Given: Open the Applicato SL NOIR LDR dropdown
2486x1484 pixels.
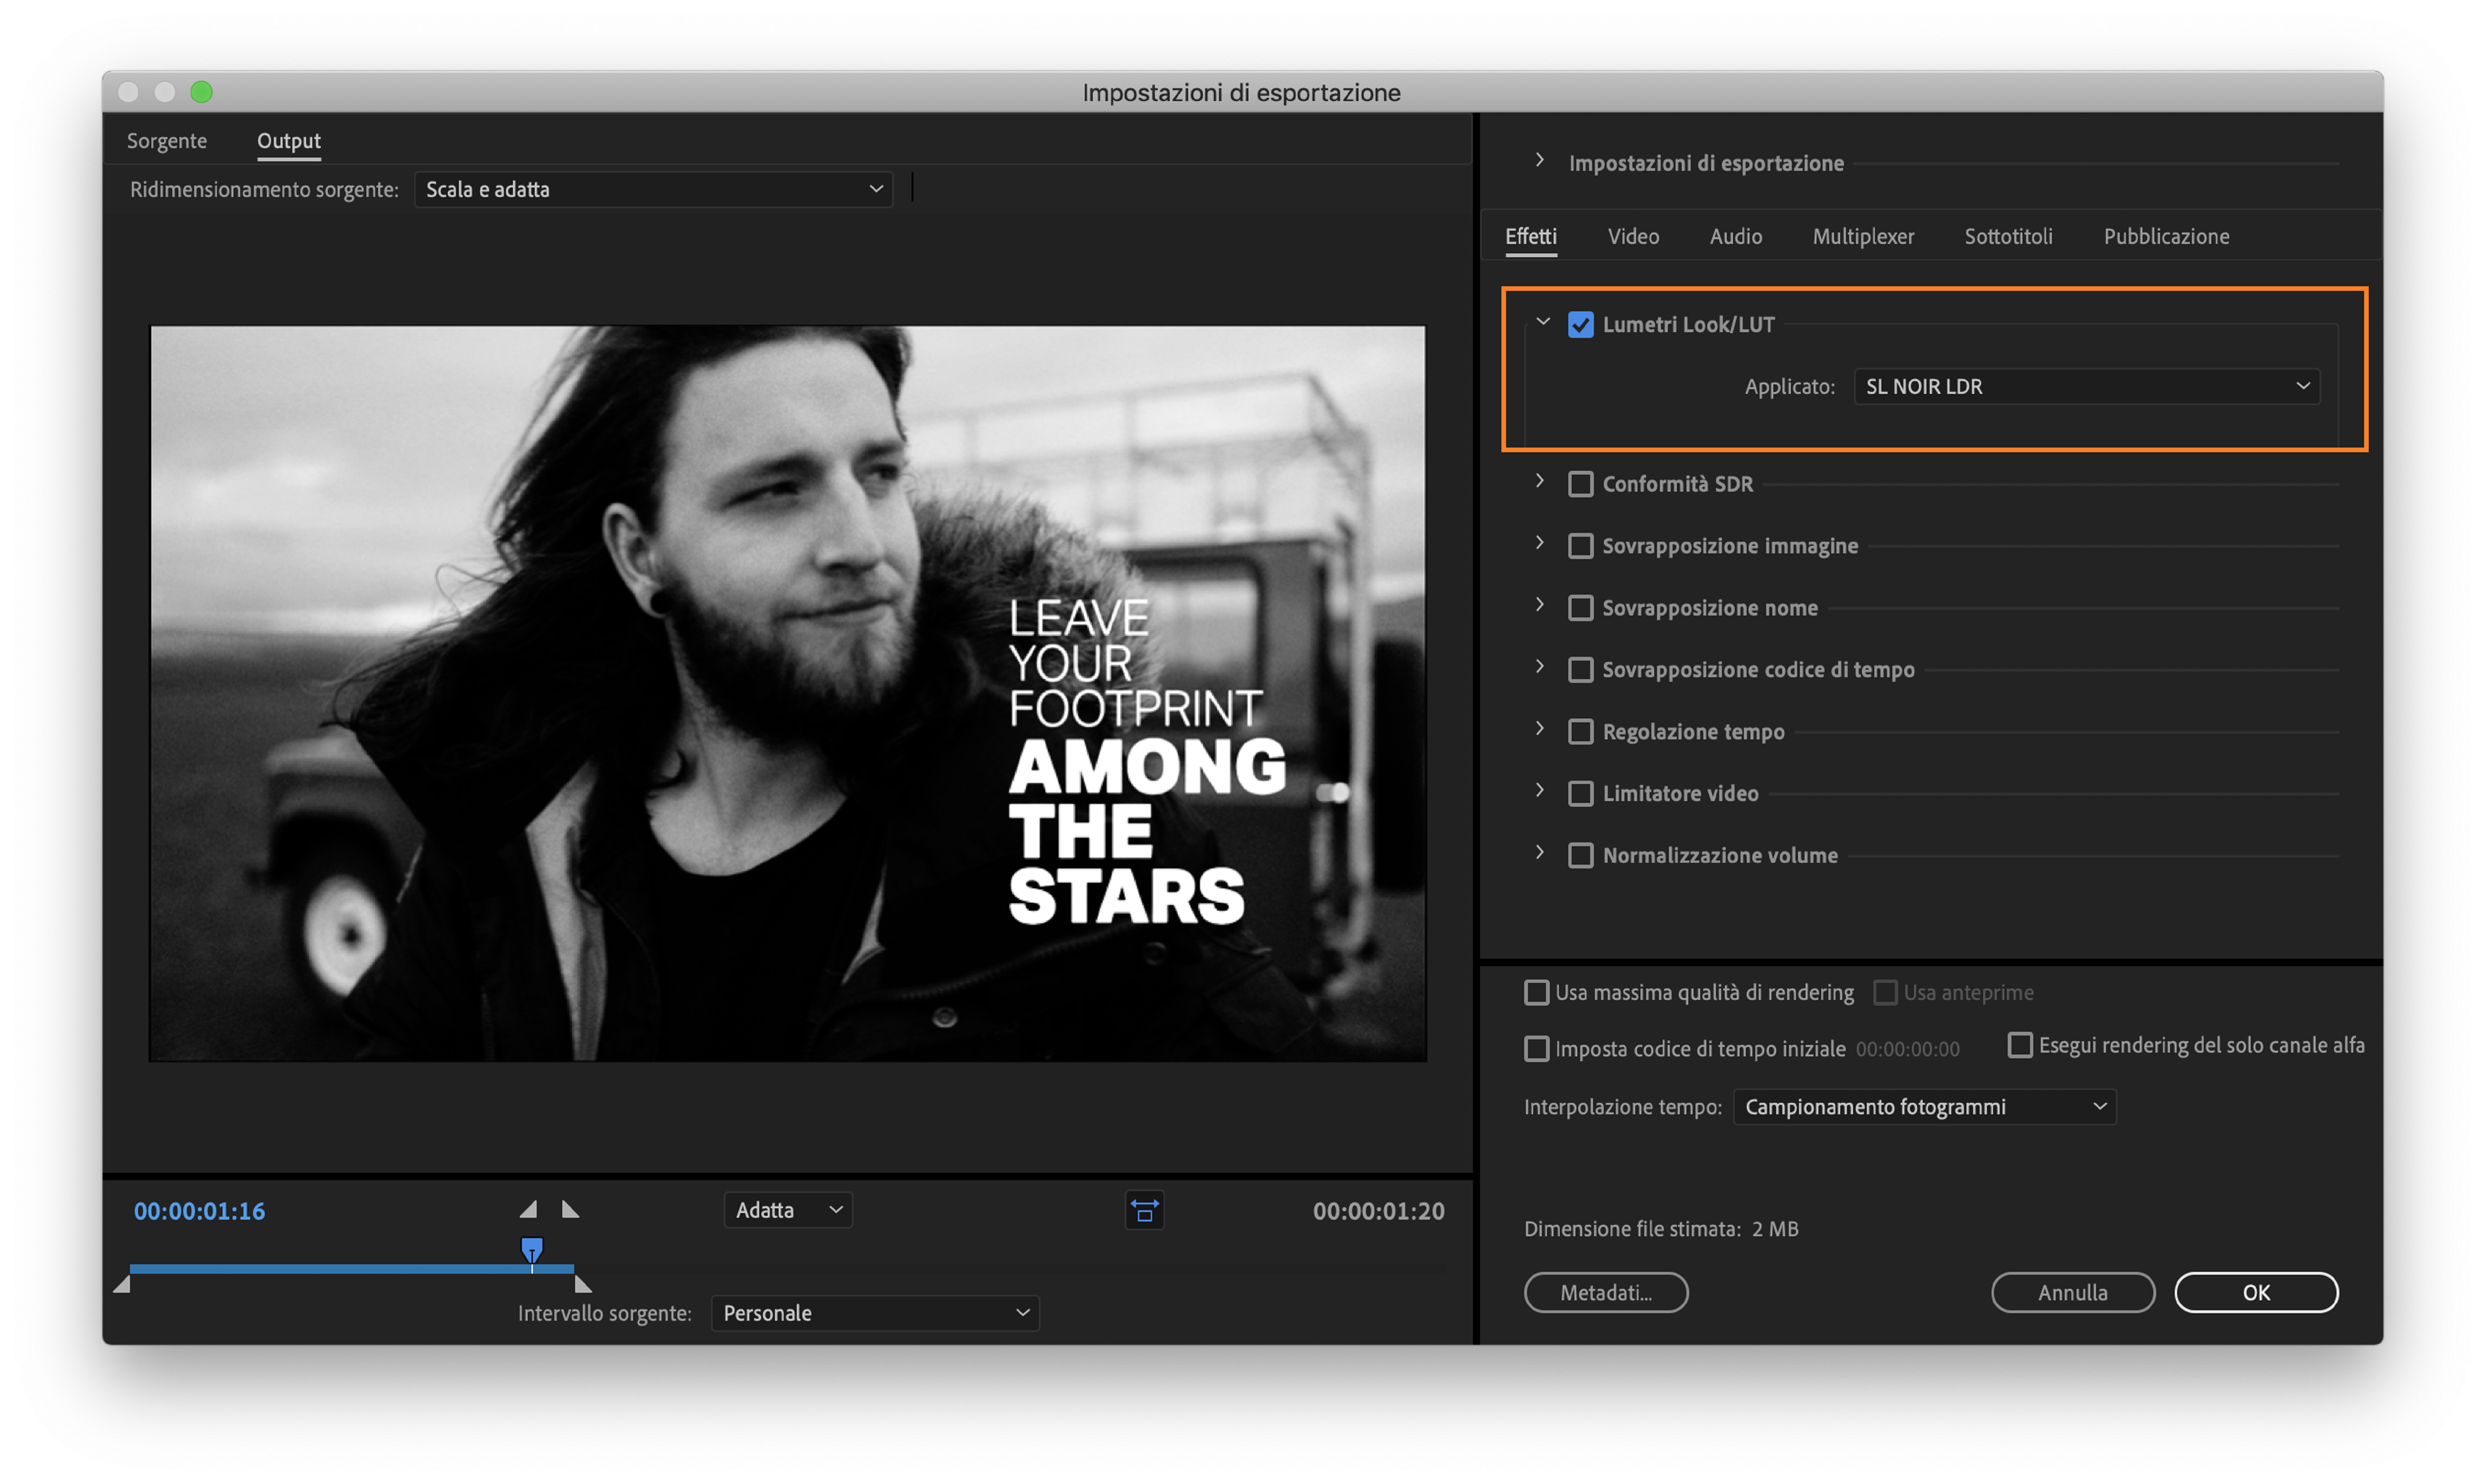Looking at the screenshot, I should pos(2086,387).
